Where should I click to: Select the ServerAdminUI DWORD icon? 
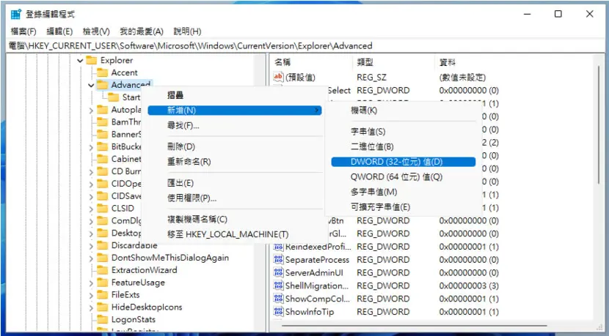[x=279, y=272]
